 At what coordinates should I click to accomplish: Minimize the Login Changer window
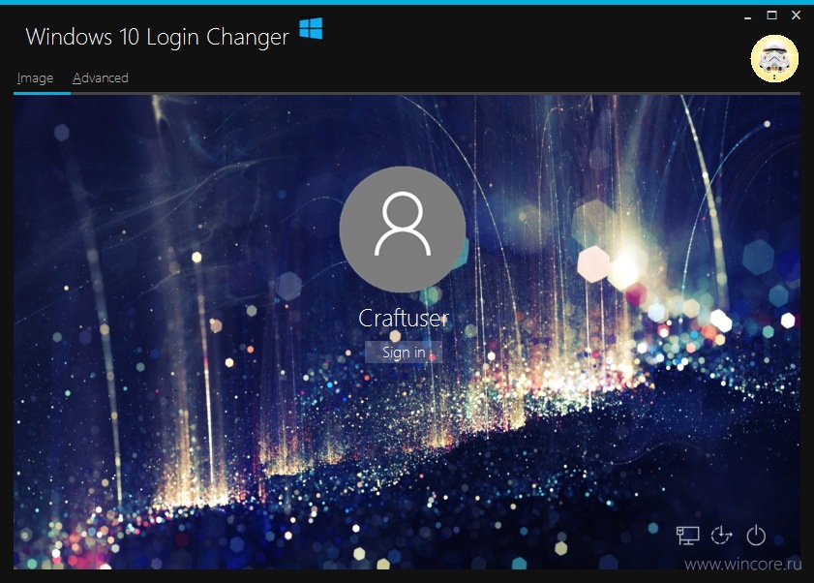click(747, 16)
